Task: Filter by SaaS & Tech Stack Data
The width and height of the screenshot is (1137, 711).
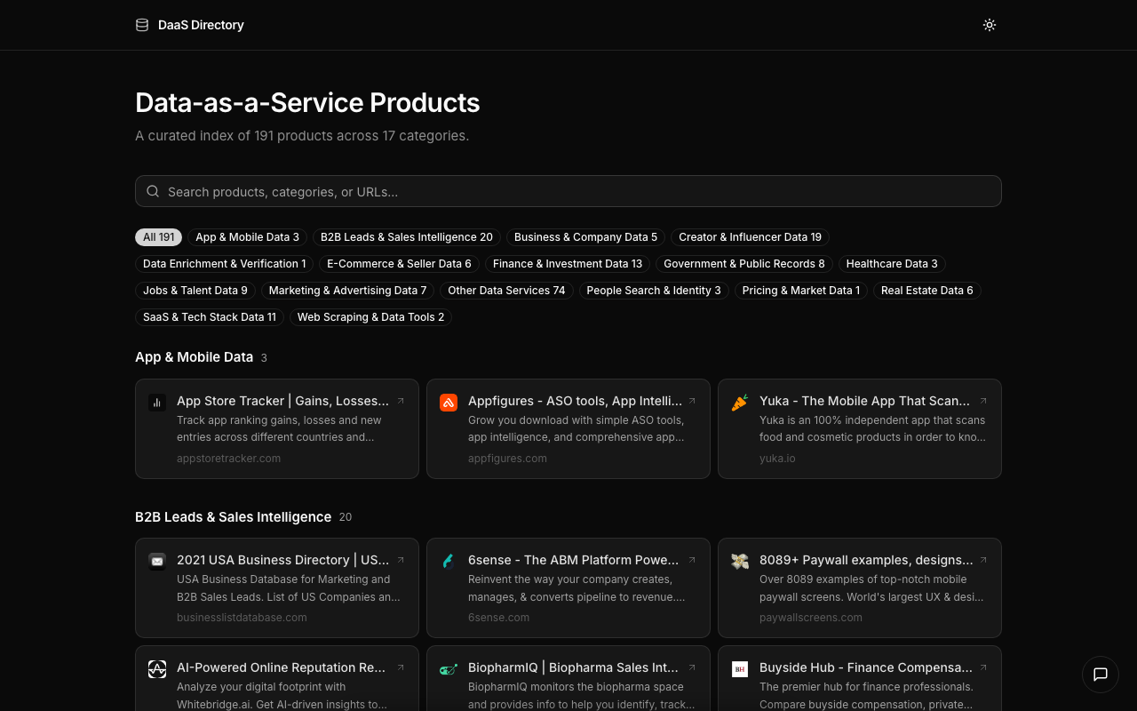Action: tap(210, 317)
